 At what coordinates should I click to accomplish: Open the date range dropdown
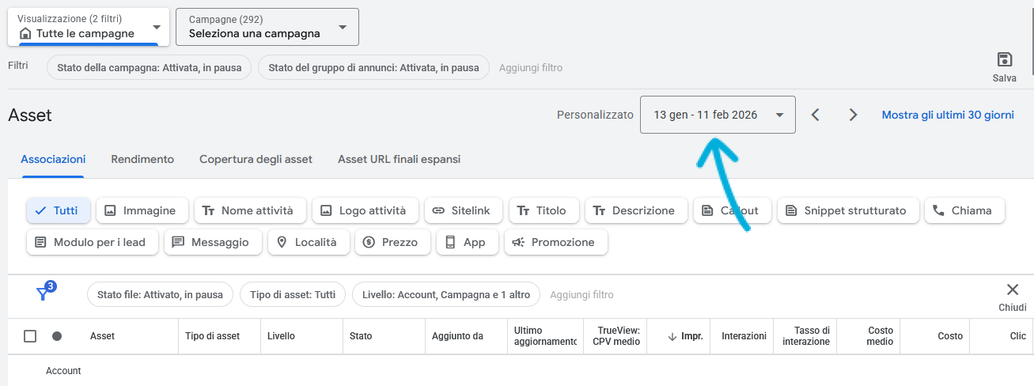coord(717,115)
